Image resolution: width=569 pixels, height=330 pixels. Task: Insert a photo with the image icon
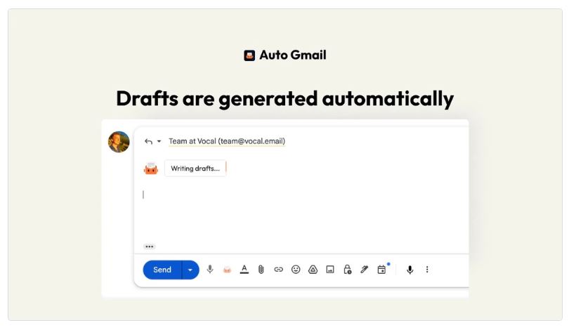(x=330, y=270)
